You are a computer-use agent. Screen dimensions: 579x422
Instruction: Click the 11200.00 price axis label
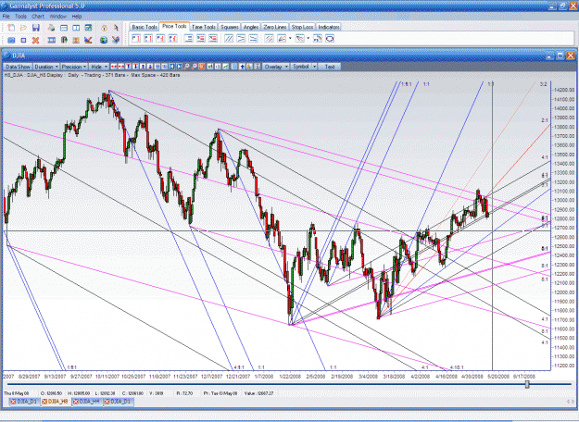pyautogui.click(x=564, y=366)
